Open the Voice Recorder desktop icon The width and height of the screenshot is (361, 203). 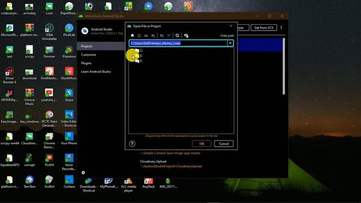coord(69,162)
